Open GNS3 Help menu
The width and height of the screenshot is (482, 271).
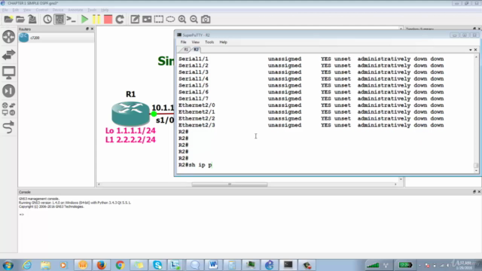point(105,10)
